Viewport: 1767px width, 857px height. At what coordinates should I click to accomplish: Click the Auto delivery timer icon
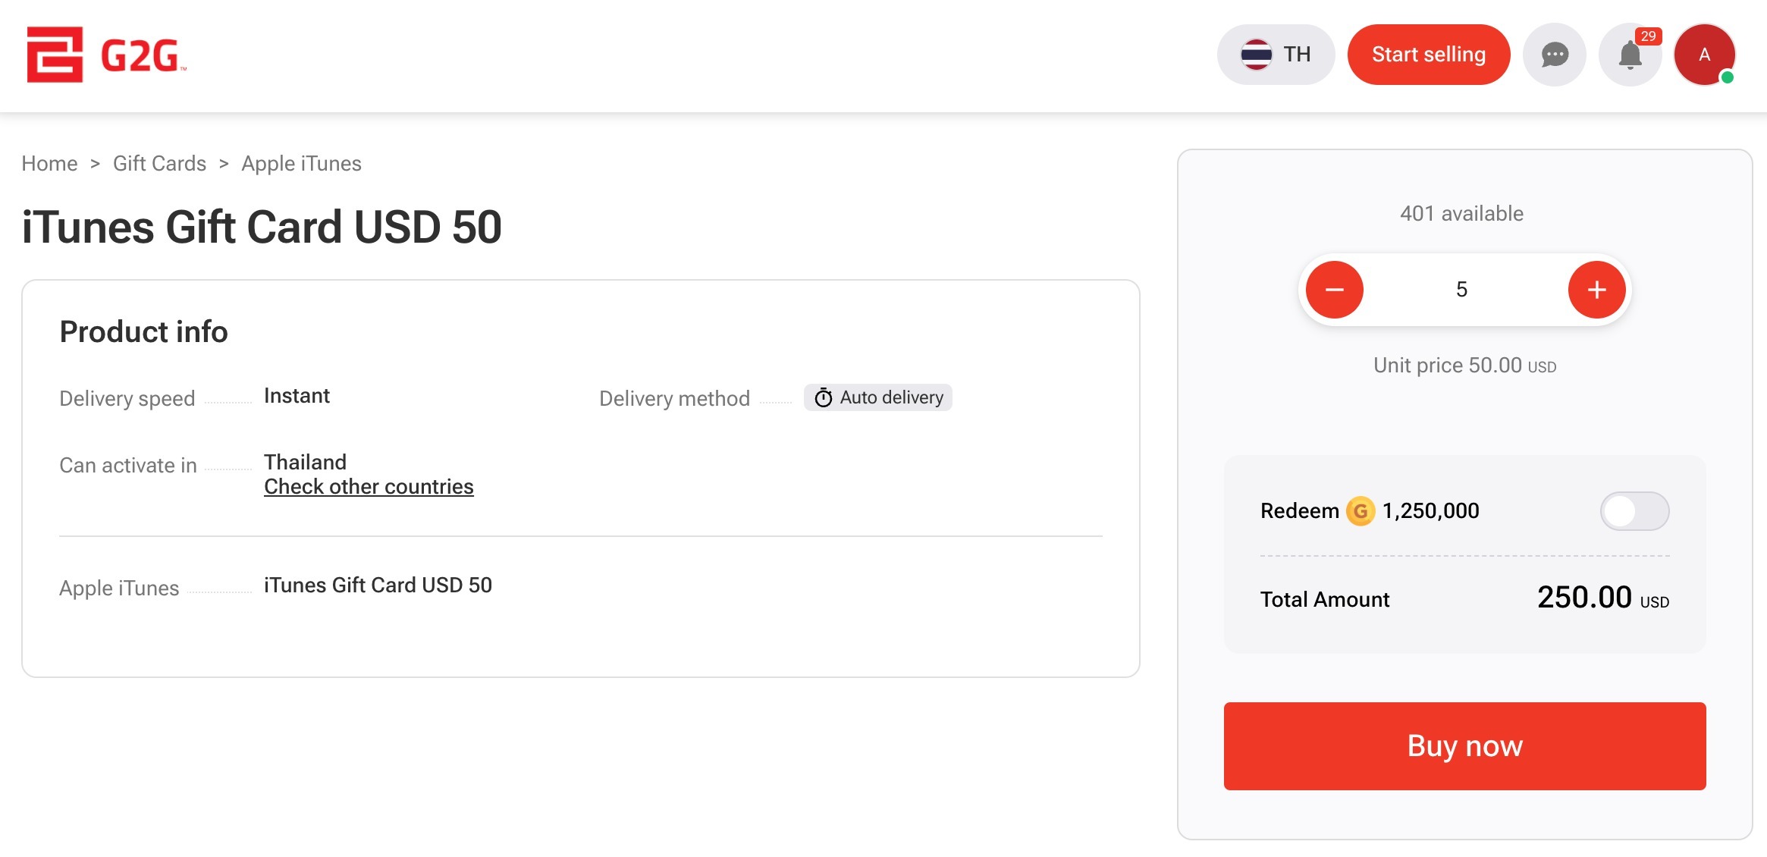[824, 397]
